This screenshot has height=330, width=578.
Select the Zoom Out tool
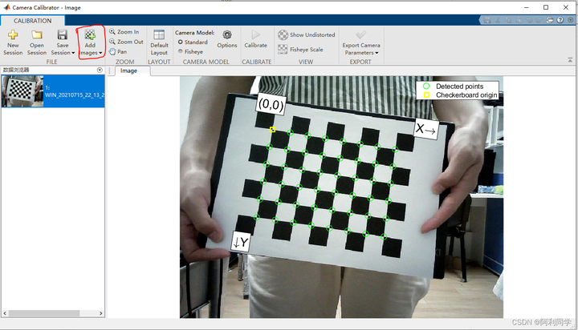[x=126, y=42]
